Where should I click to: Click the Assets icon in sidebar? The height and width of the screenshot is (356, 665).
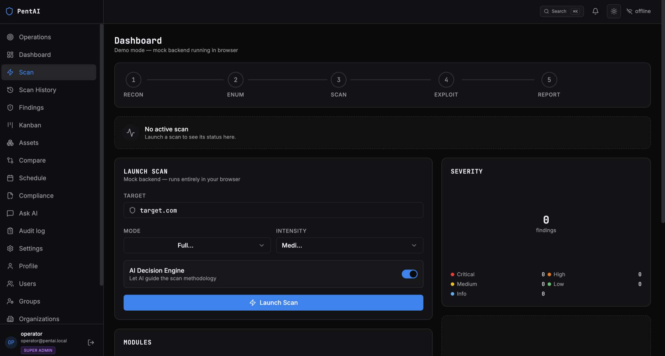10,143
